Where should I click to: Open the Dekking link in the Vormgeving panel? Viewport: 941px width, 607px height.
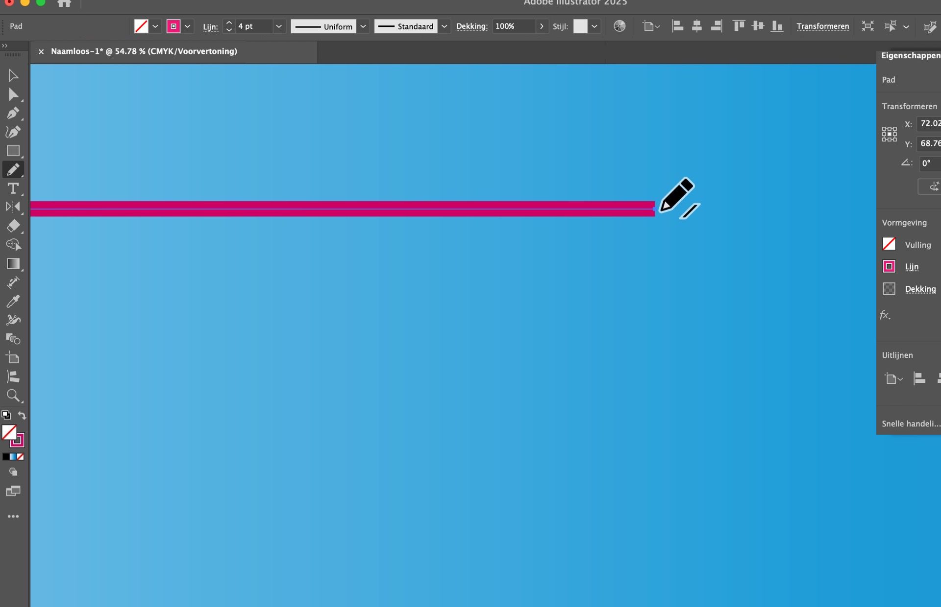920,289
